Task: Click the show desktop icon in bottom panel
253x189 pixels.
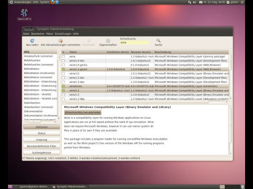Action: (10, 187)
